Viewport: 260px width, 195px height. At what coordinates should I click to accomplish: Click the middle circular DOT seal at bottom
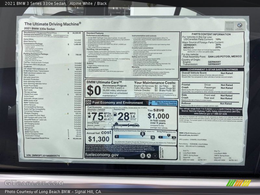pyautogui.click(x=149, y=156)
